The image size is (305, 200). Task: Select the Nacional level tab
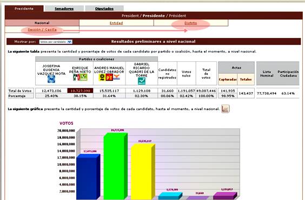[x=42, y=23]
